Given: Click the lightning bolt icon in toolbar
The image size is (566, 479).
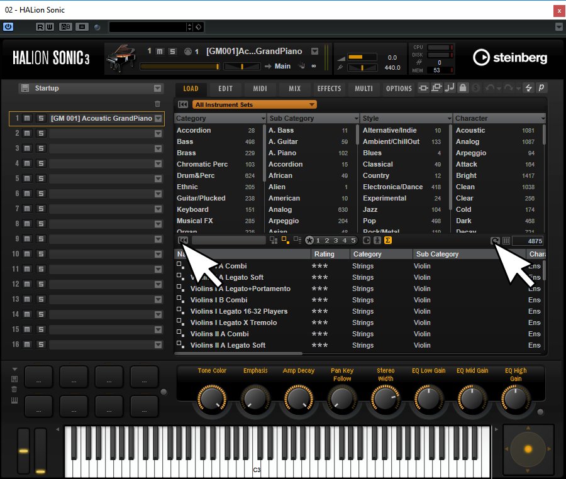Looking at the screenshot, I should (x=528, y=87).
